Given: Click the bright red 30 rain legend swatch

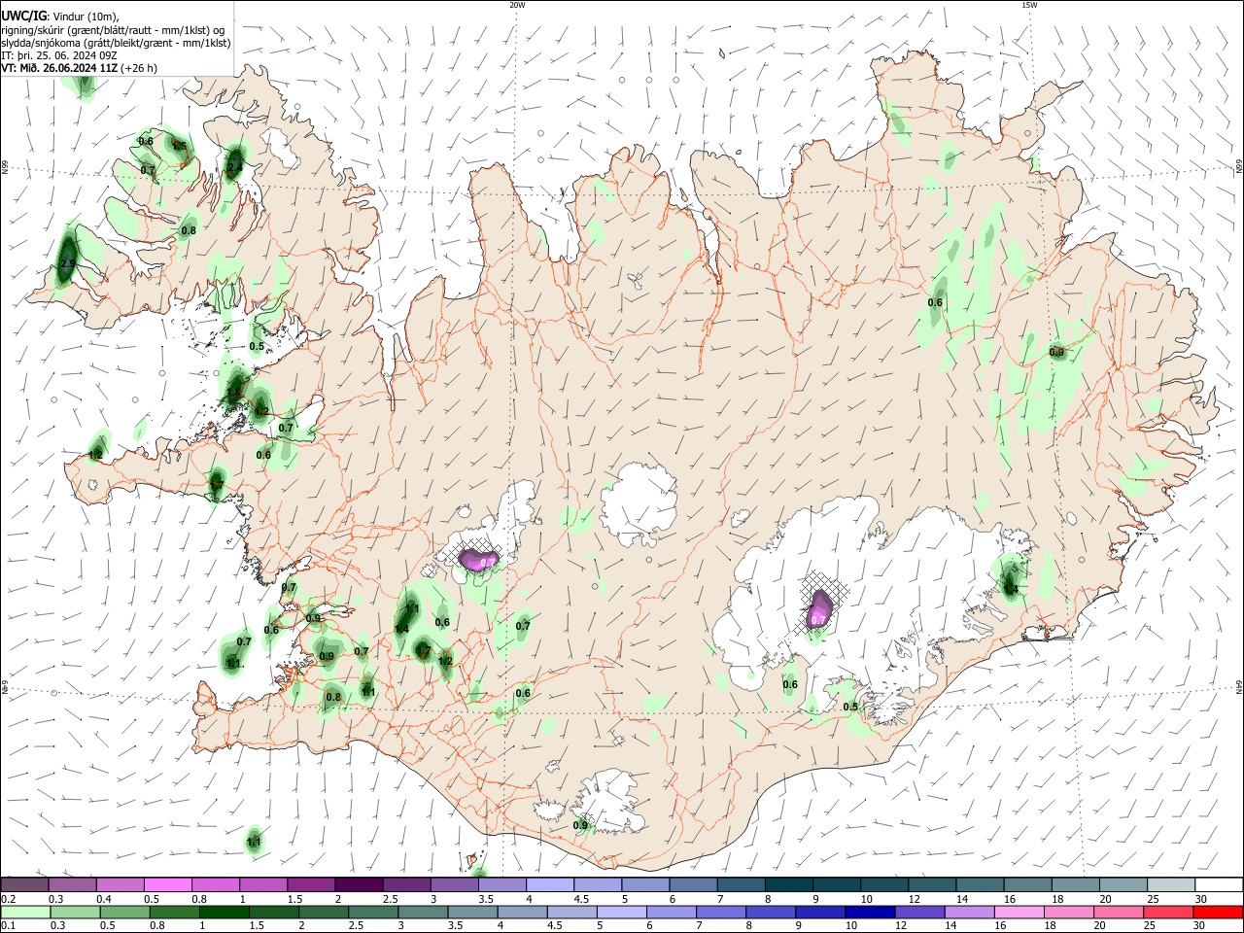Looking at the screenshot, I should click(x=1217, y=912).
